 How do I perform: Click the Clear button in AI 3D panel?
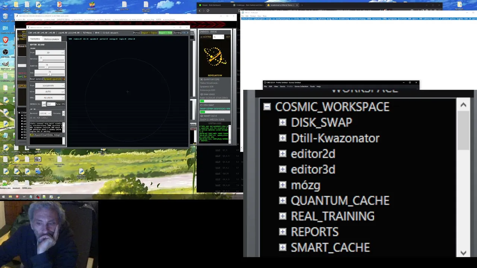tap(44, 135)
